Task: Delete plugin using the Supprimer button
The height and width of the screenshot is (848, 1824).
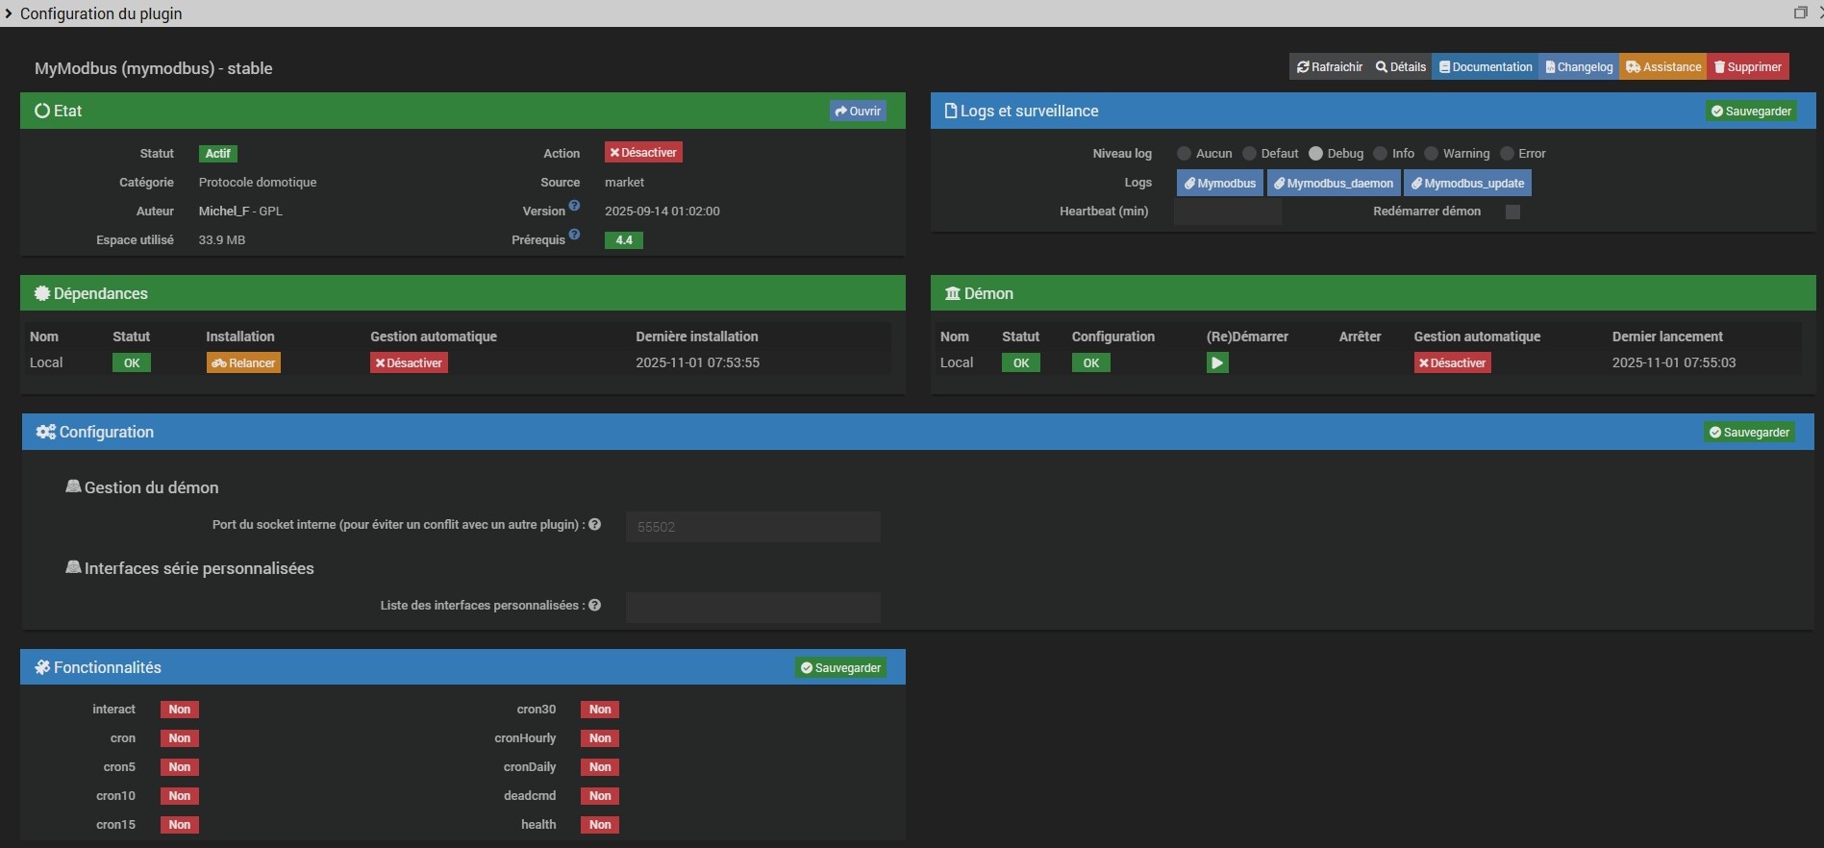Action: click(x=1748, y=66)
